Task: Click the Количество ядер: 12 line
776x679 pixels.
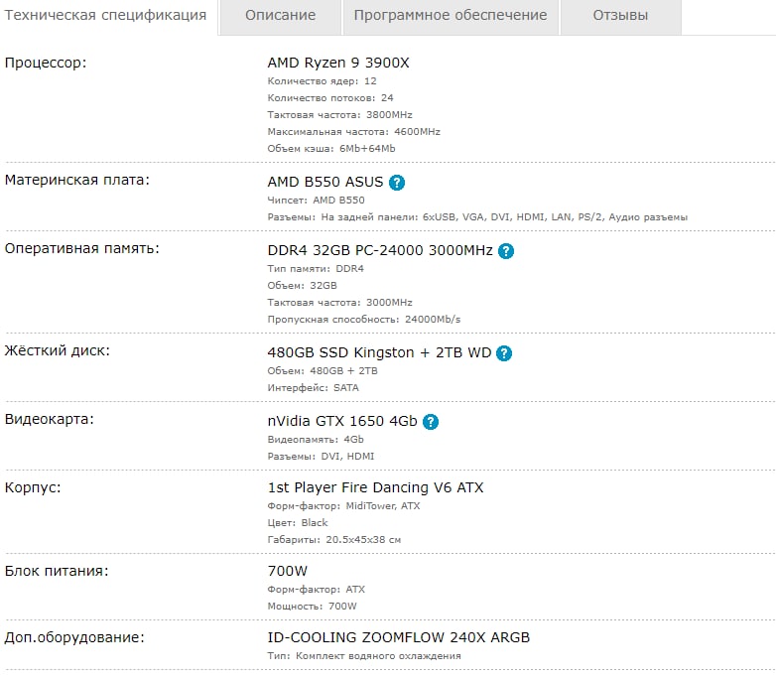Action: pyautogui.click(x=322, y=81)
